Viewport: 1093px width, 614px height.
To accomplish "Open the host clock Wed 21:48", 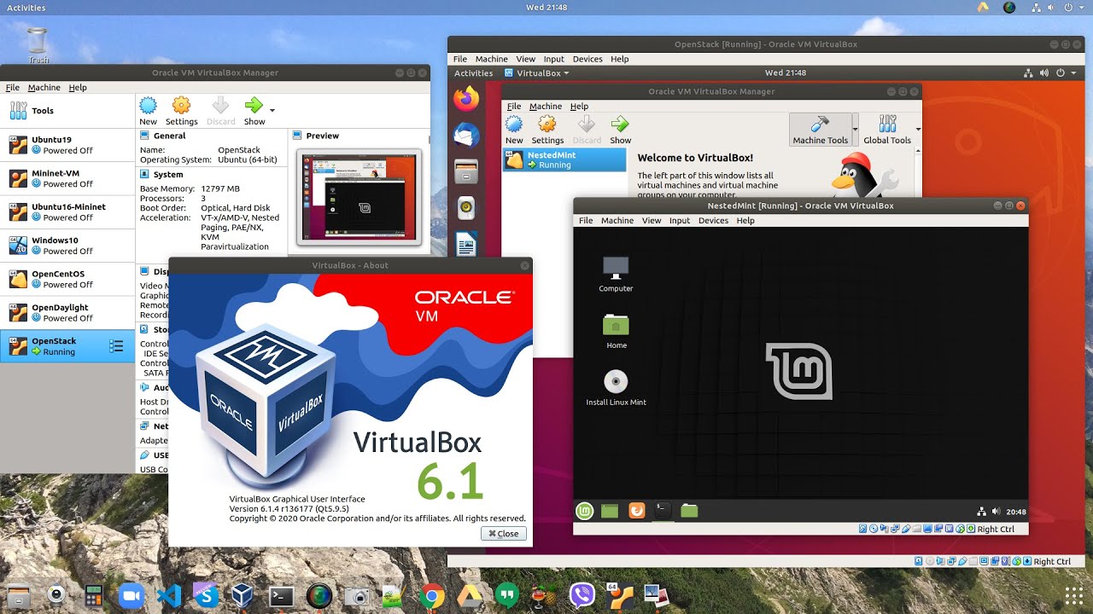I will (x=546, y=8).
